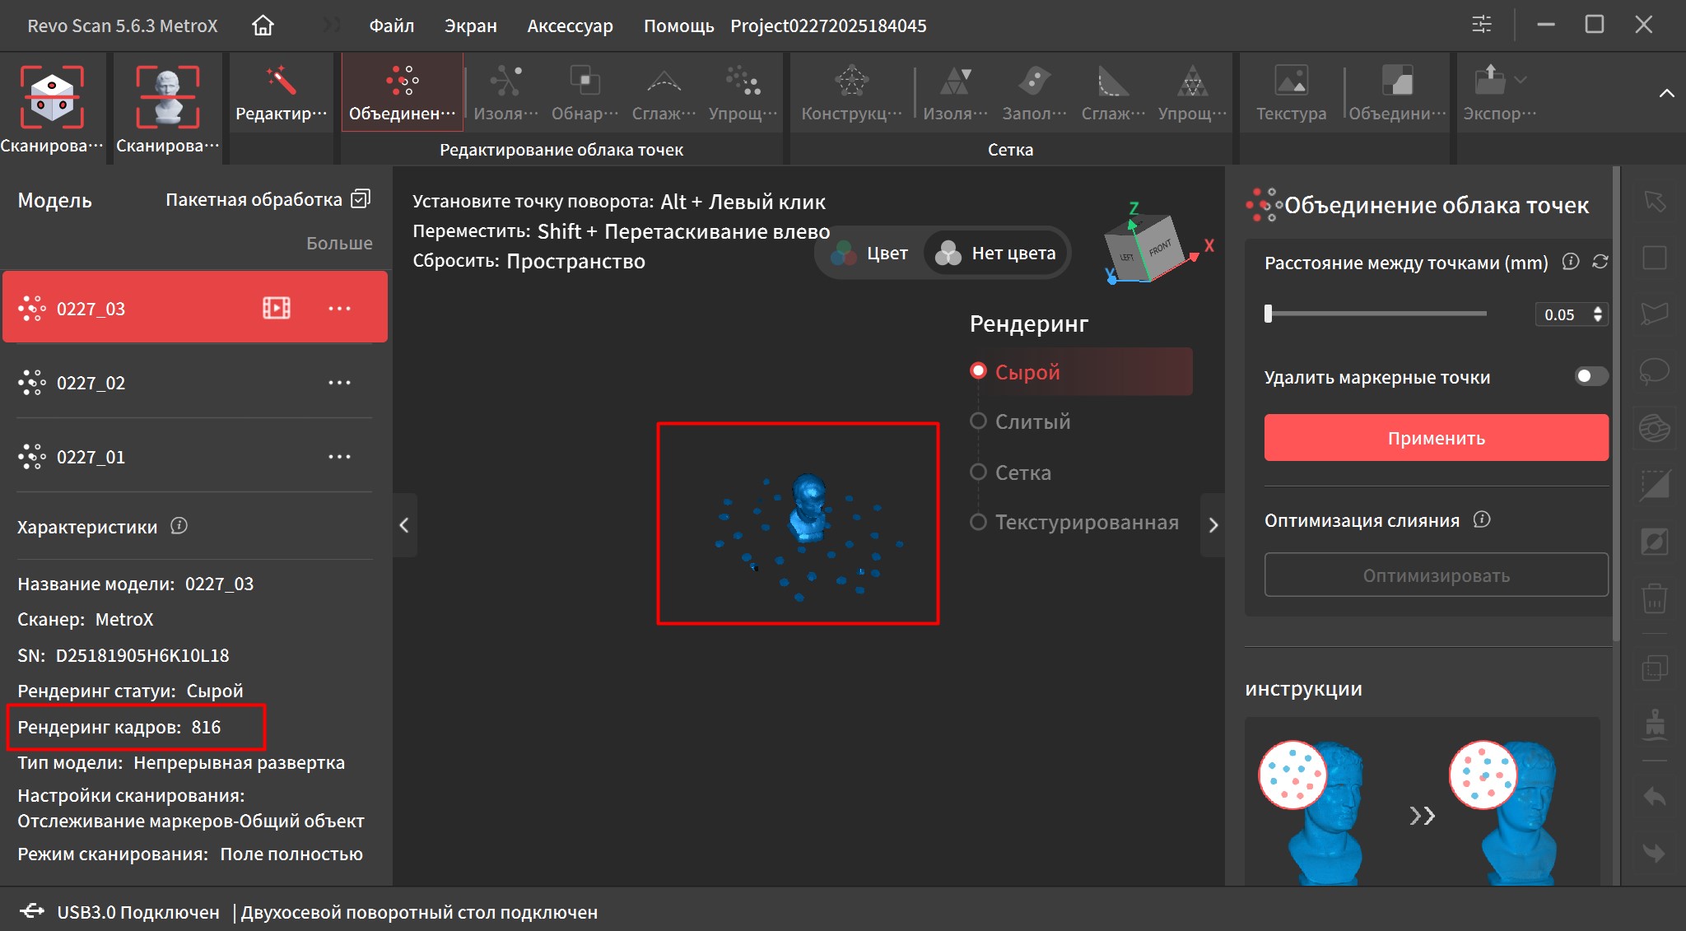The height and width of the screenshot is (931, 1686).
Task: Click the Больше link in model panel
Action: tap(339, 243)
